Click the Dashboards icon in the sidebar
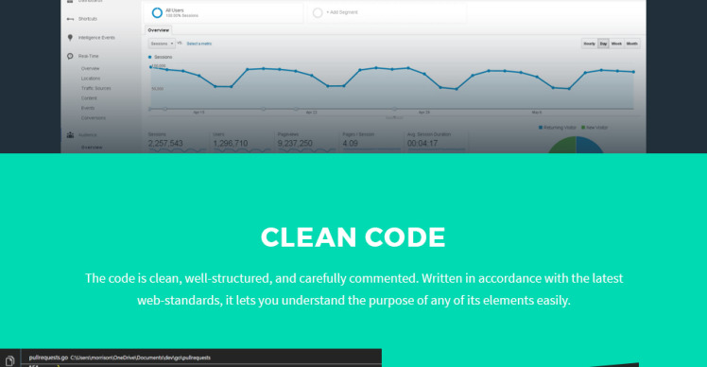707x367 pixels. pos(70,1)
